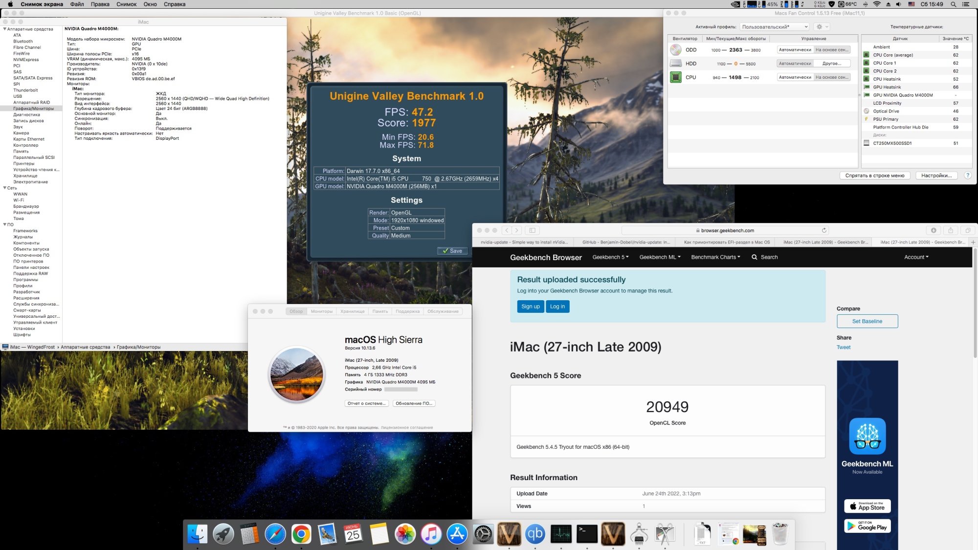Screen dimensions: 978x550
Task: Launch qBittorrent from the dock
Action: click(x=535, y=534)
